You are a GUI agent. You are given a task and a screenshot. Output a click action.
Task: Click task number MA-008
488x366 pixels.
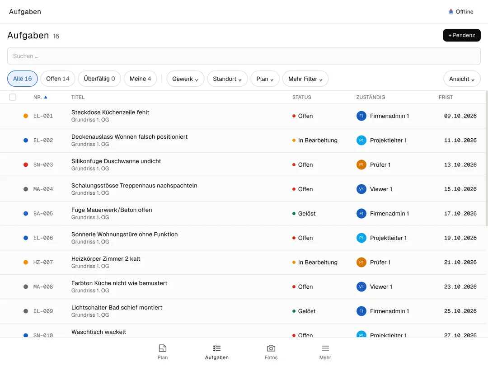43,286
